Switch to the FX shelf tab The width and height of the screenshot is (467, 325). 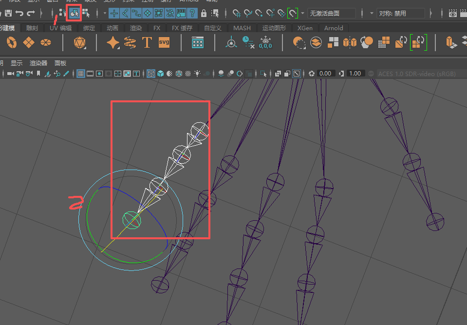[x=157, y=28]
